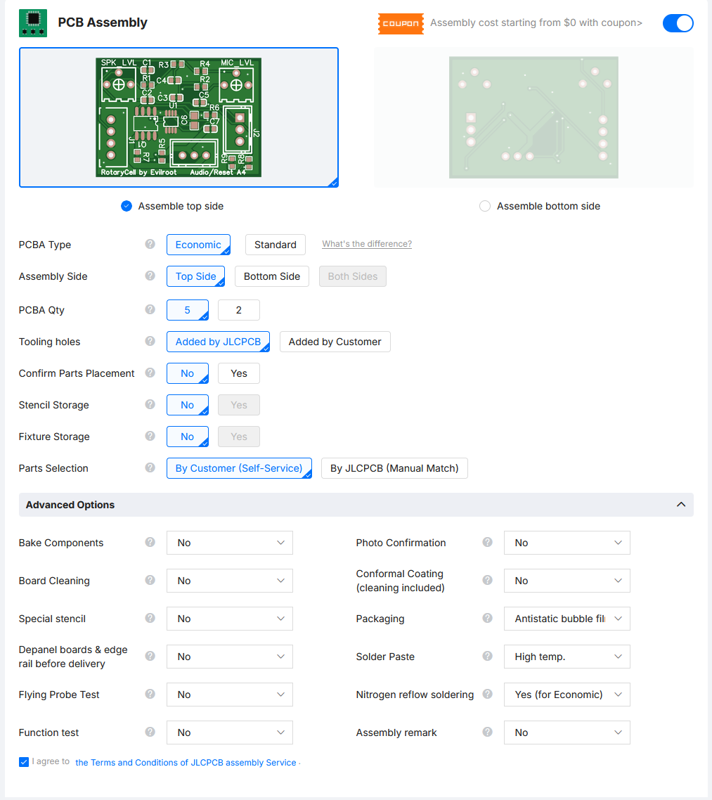Open help icon for Assembly Side
This screenshot has height=800, width=712.
pyautogui.click(x=150, y=276)
